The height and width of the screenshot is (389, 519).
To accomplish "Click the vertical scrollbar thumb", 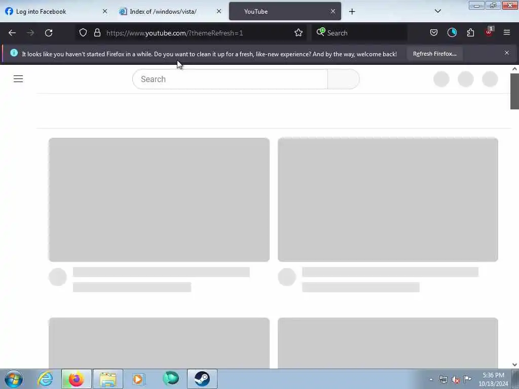I will 514,91.
